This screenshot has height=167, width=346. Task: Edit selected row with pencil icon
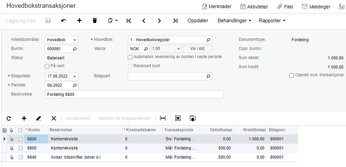tap(38, 118)
